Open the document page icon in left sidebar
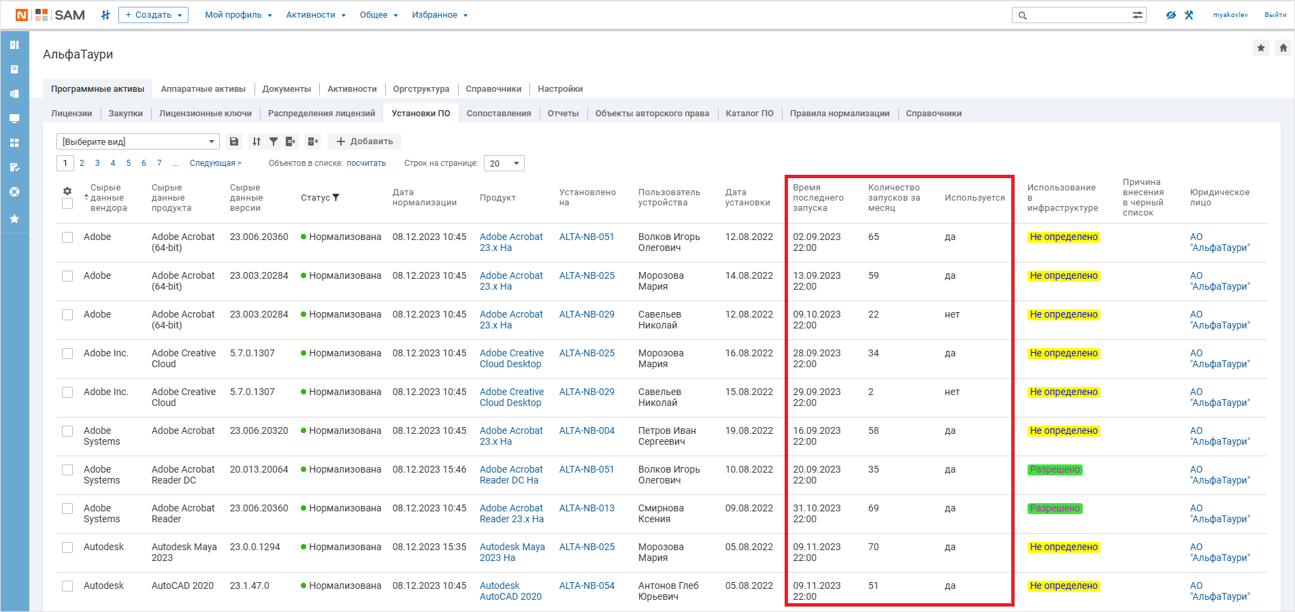This screenshot has height=612, width=1295. (x=14, y=69)
